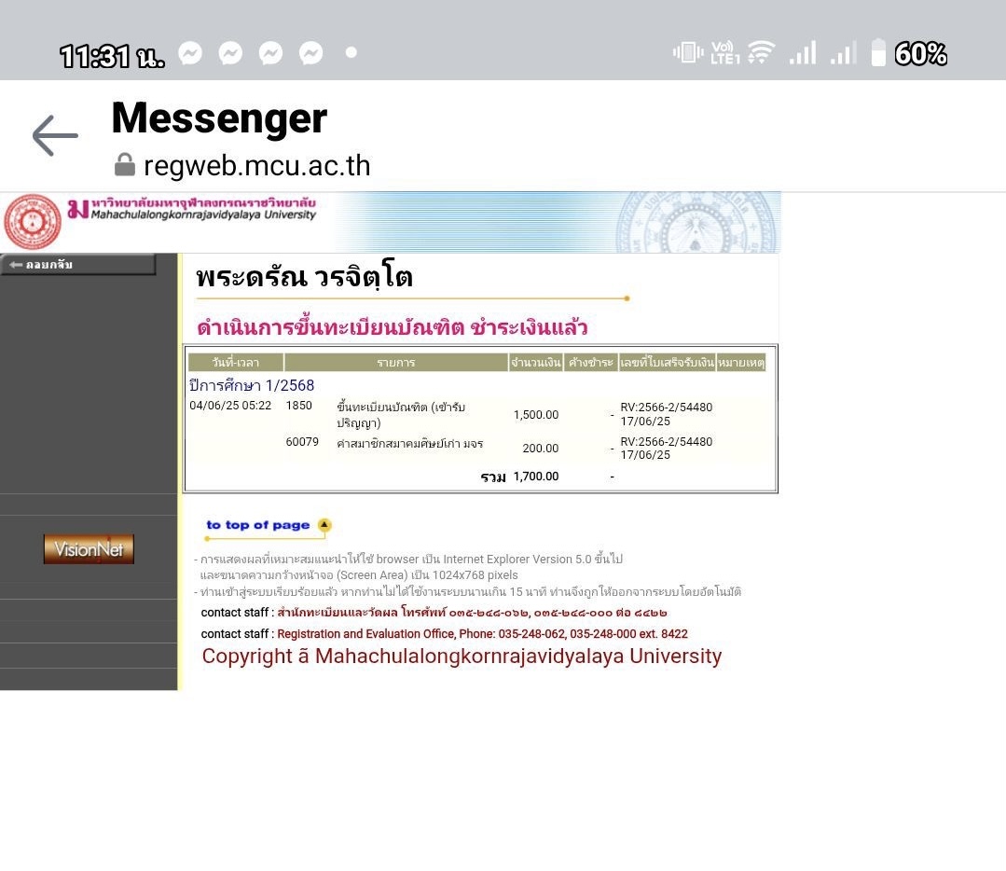
Task: Click the จำนวนเงิน column header
Action: 535,363
